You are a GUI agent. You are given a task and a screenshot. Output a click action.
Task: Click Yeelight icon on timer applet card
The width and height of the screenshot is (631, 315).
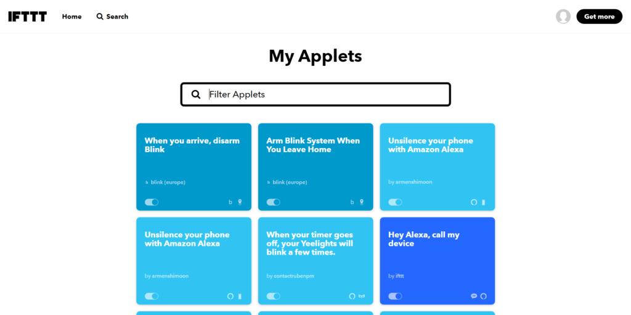362,296
